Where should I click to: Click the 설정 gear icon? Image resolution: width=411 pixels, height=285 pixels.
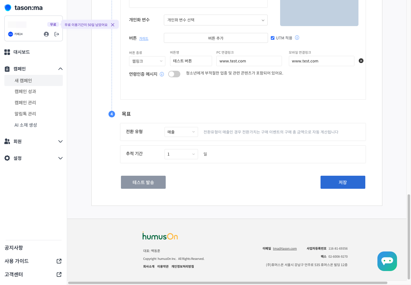pos(7,158)
